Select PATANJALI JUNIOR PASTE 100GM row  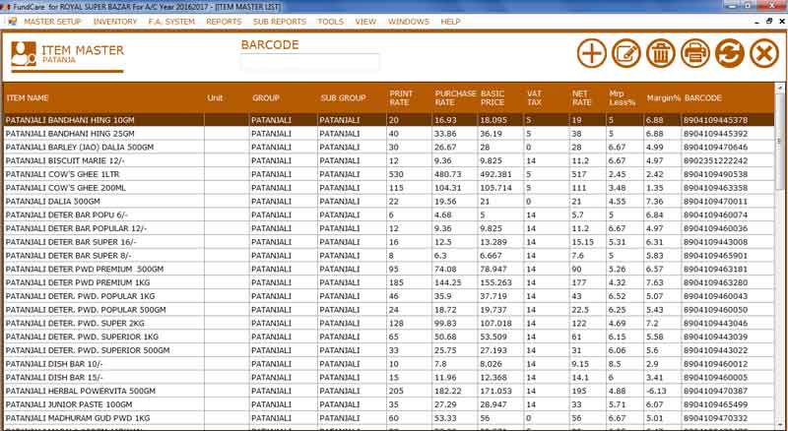[388, 404]
